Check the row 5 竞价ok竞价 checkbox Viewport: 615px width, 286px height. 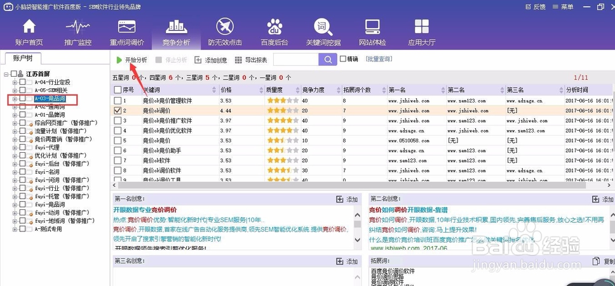click(117, 141)
